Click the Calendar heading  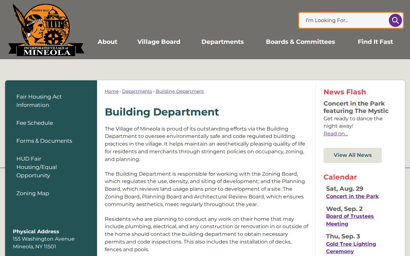[340, 177]
